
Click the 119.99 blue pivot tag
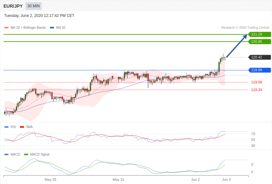260,70
